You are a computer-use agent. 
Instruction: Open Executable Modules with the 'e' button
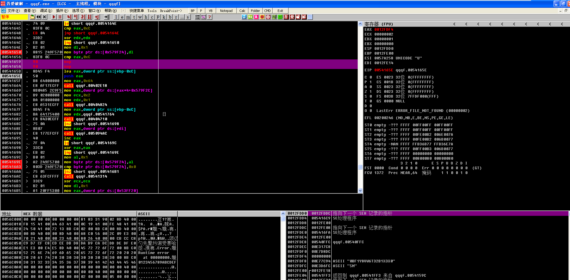click(x=122, y=17)
